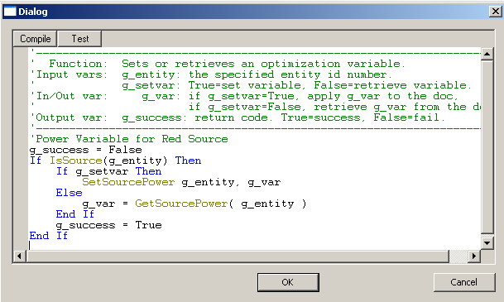Click the 'g_success = True' line
504x302 pixels.
tap(109, 225)
